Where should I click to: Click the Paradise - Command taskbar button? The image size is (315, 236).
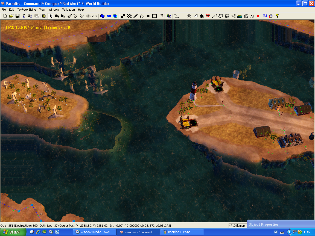[x=138, y=232]
